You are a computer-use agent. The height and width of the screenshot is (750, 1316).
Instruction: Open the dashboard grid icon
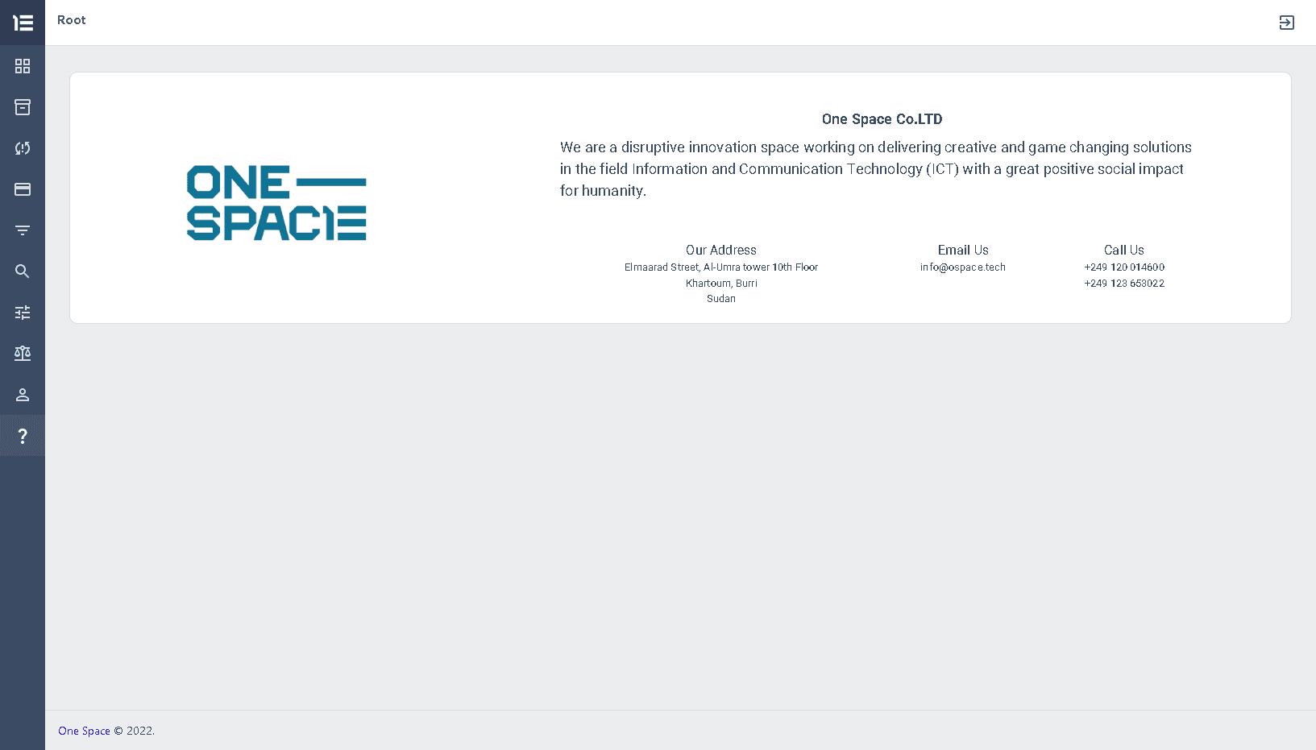point(22,66)
